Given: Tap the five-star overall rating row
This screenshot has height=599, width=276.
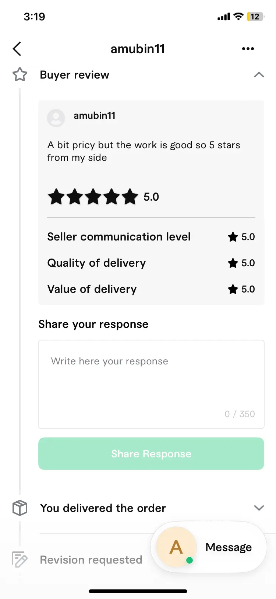Looking at the screenshot, I should pyautogui.click(x=103, y=197).
